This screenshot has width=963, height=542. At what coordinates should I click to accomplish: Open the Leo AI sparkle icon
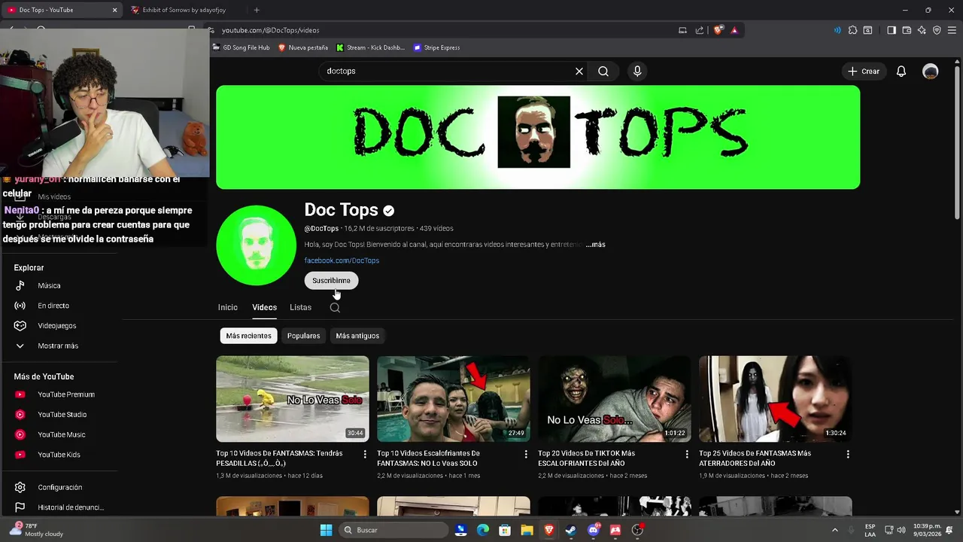pyautogui.click(x=922, y=30)
